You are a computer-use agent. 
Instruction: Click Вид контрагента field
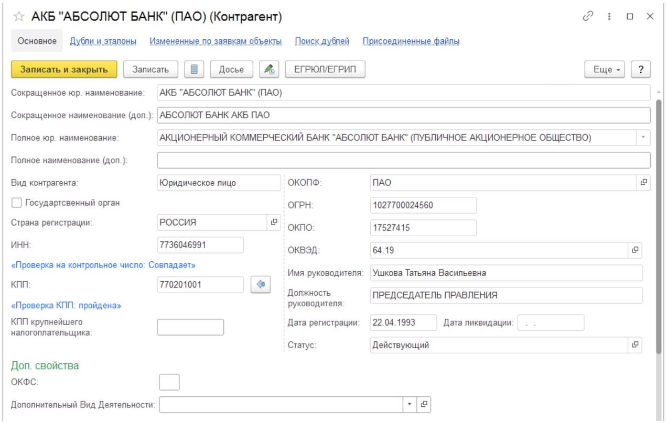(x=219, y=183)
